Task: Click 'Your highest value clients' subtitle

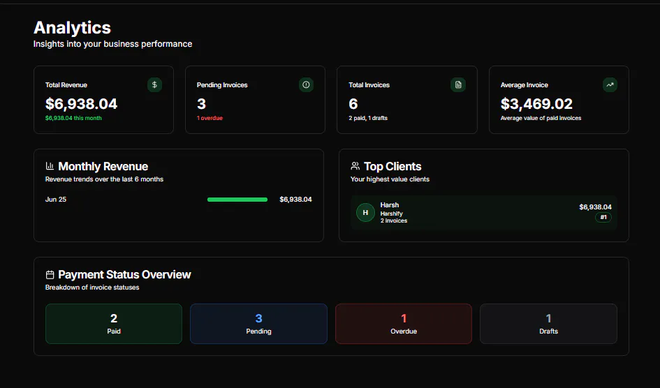Action: [390, 179]
